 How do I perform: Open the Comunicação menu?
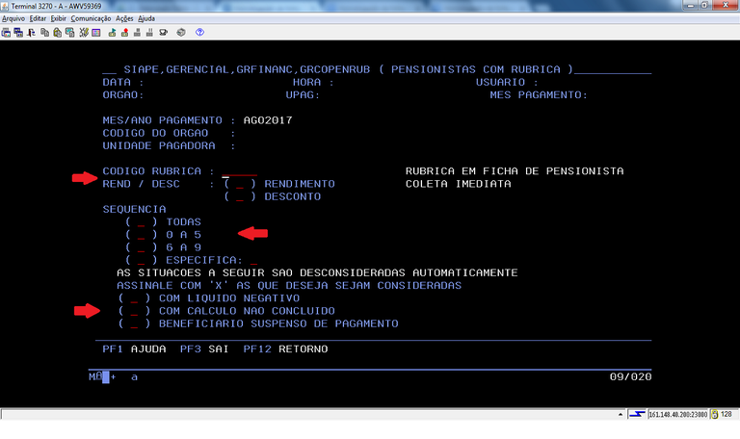91,19
